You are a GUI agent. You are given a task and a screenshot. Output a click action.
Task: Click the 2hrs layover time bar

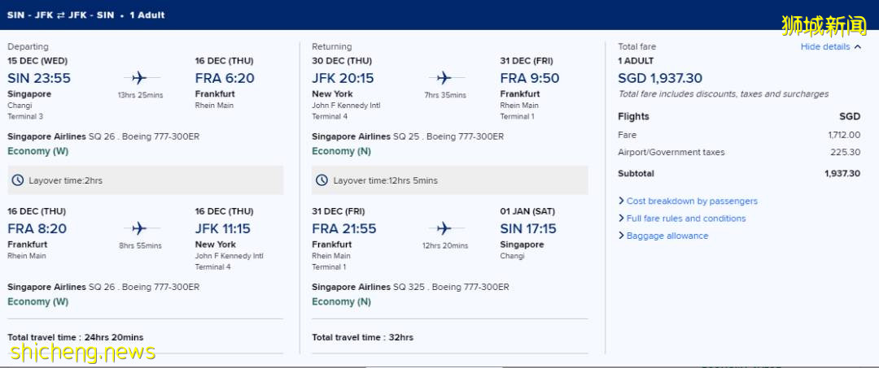tap(146, 180)
